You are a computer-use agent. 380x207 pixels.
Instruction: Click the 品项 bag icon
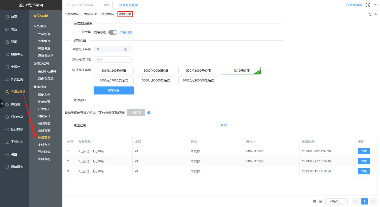7,42
